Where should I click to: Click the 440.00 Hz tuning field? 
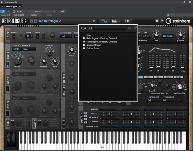tap(168, 36)
